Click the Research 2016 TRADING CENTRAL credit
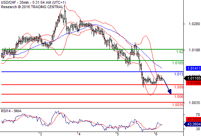This screenshot has width=201, height=136. pyautogui.click(x=32, y=7)
